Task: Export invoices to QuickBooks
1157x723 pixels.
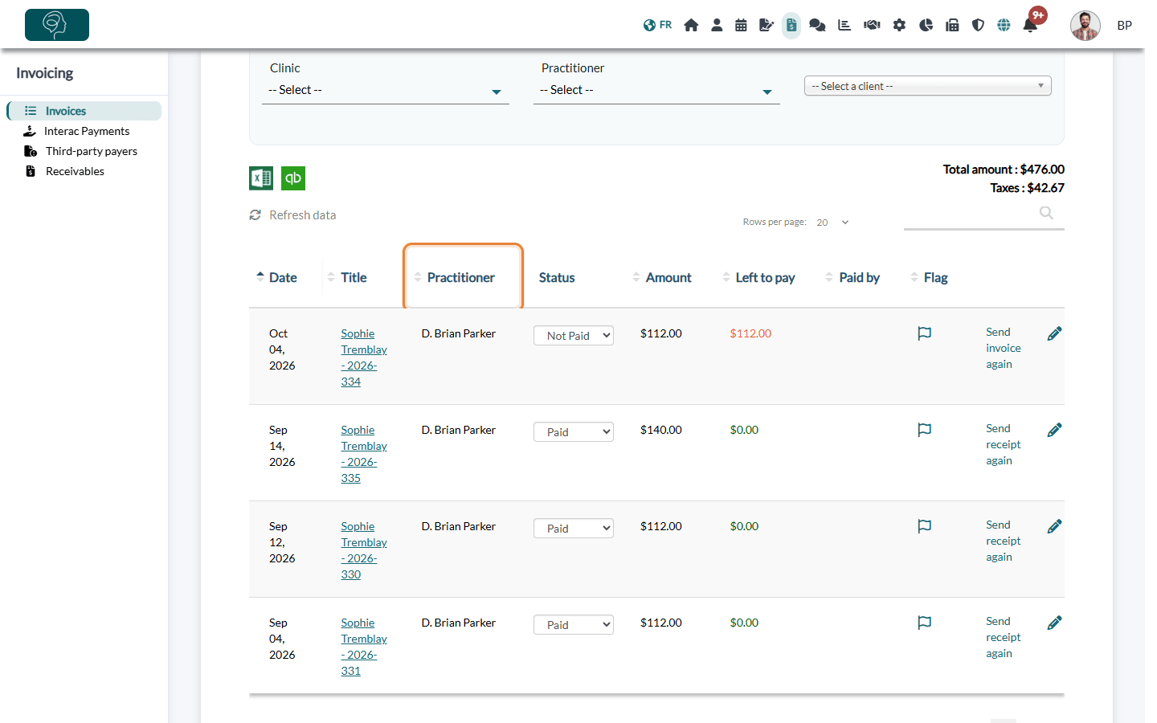Action: click(293, 178)
